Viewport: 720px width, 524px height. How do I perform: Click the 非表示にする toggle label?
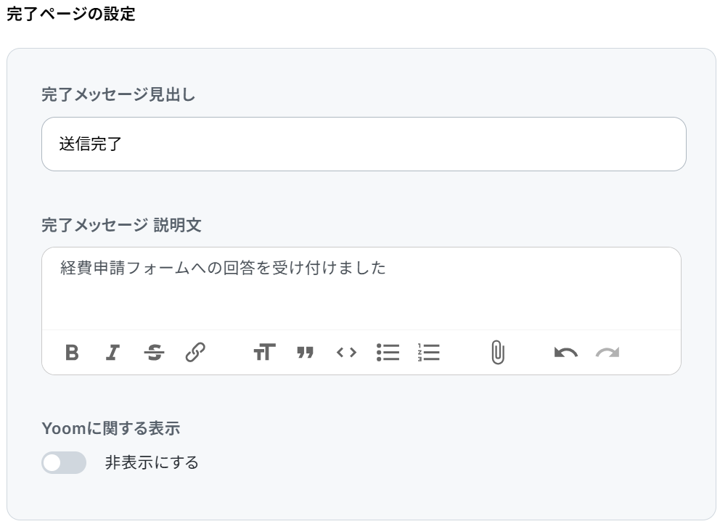tap(152, 462)
